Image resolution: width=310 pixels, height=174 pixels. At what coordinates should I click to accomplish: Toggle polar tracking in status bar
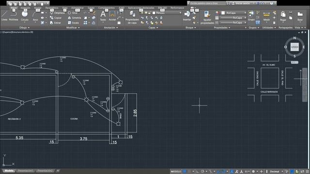pyautogui.click(x=202, y=172)
